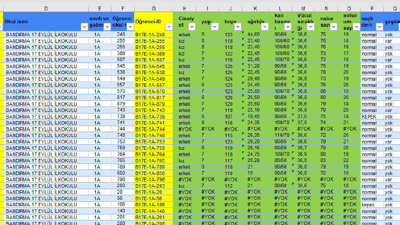Click weight cell 24,75
The image size is (400, 225).
255,154
